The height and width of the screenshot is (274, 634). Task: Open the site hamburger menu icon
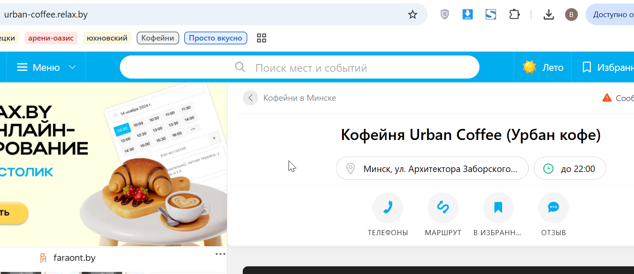[x=22, y=67]
